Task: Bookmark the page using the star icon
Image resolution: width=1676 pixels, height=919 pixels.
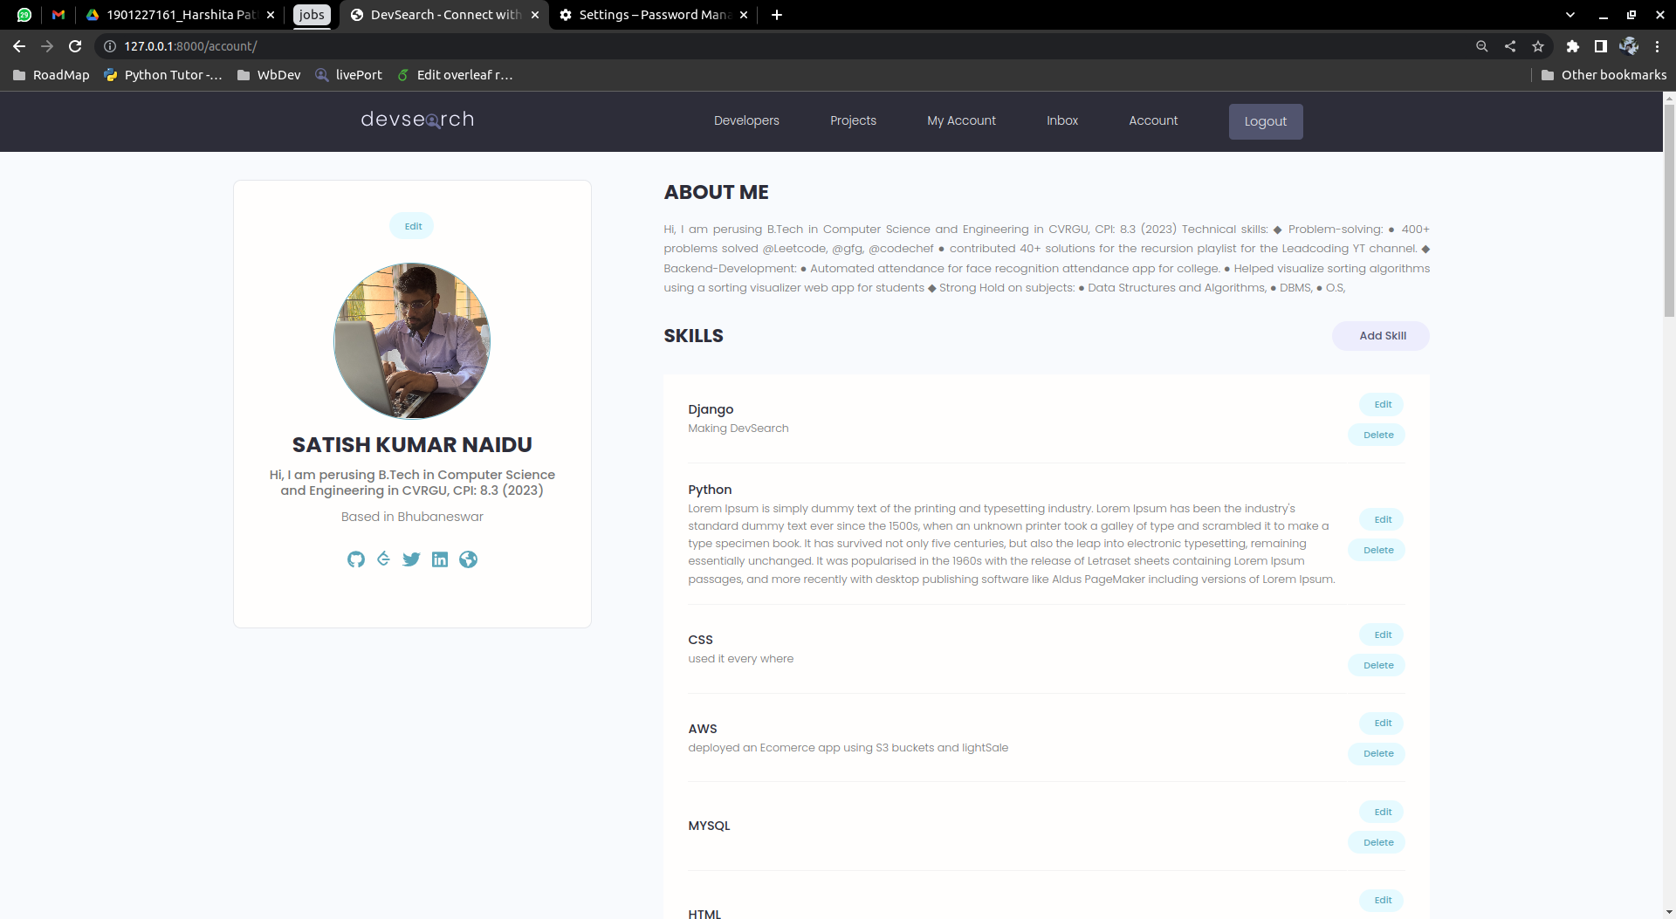Action: [x=1538, y=46]
